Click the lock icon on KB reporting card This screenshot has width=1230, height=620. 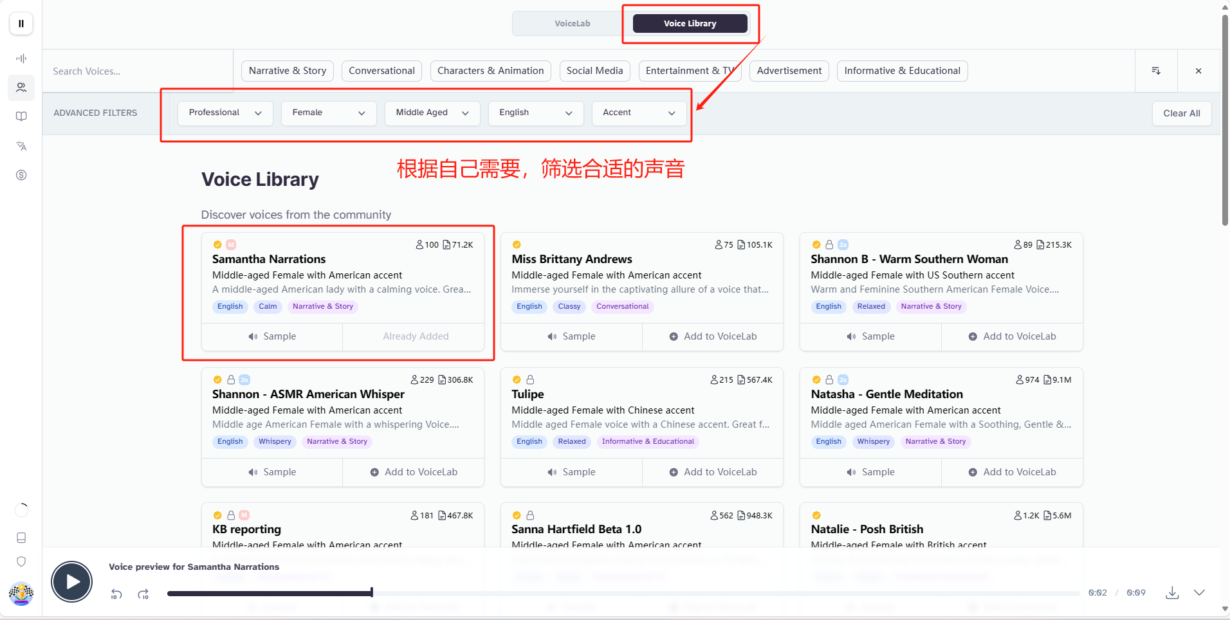[231, 515]
